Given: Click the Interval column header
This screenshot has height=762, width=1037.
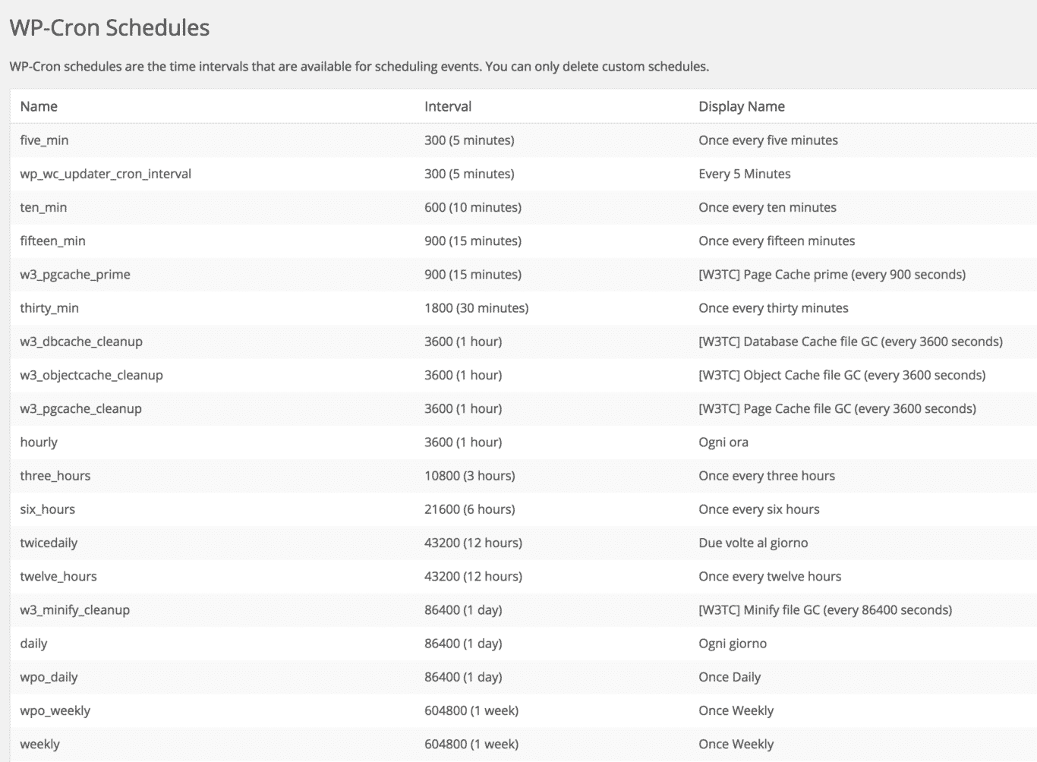Looking at the screenshot, I should point(448,106).
